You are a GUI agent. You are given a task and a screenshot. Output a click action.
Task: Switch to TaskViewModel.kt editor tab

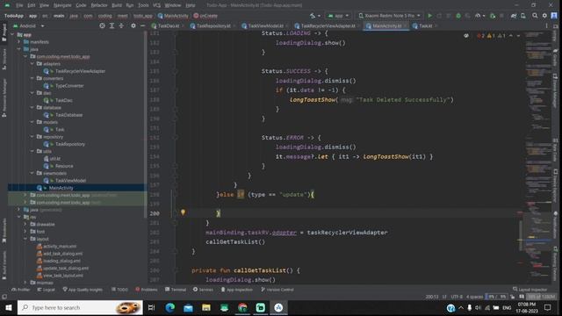[x=265, y=25]
